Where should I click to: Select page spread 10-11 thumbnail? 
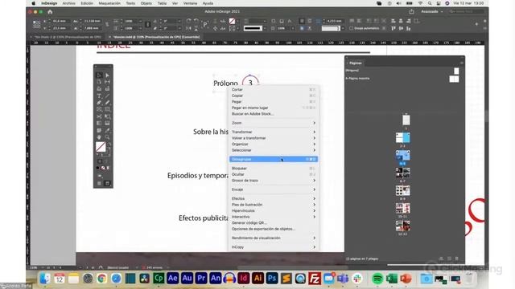(402, 208)
